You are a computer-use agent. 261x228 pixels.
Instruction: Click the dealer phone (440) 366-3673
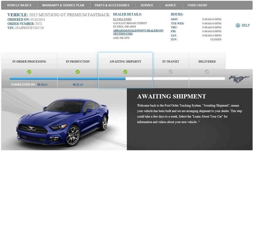[x=121, y=38]
